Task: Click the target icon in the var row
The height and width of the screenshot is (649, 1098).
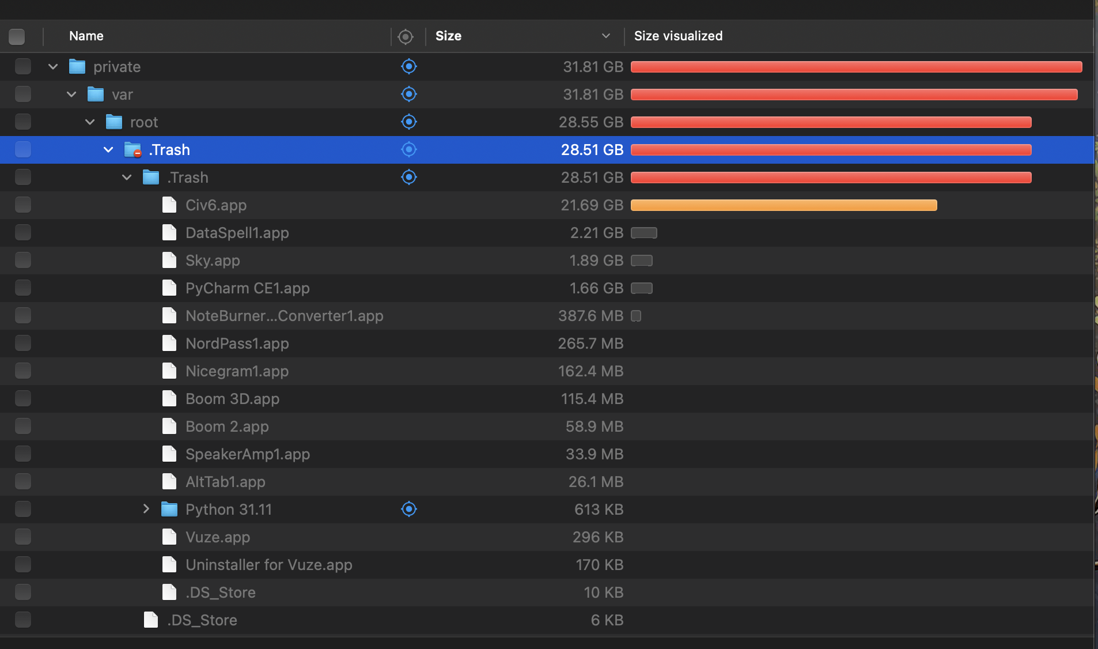Action: (x=408, y=95)
